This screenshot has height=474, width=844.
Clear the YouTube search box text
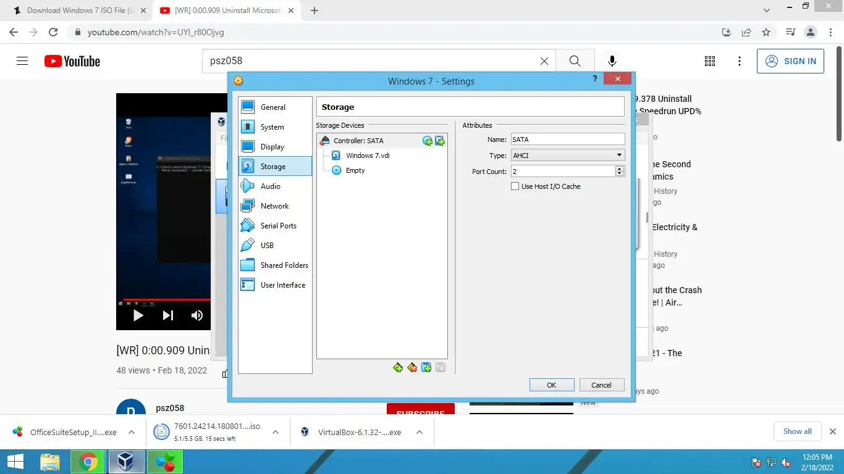[x=544, y=61]
